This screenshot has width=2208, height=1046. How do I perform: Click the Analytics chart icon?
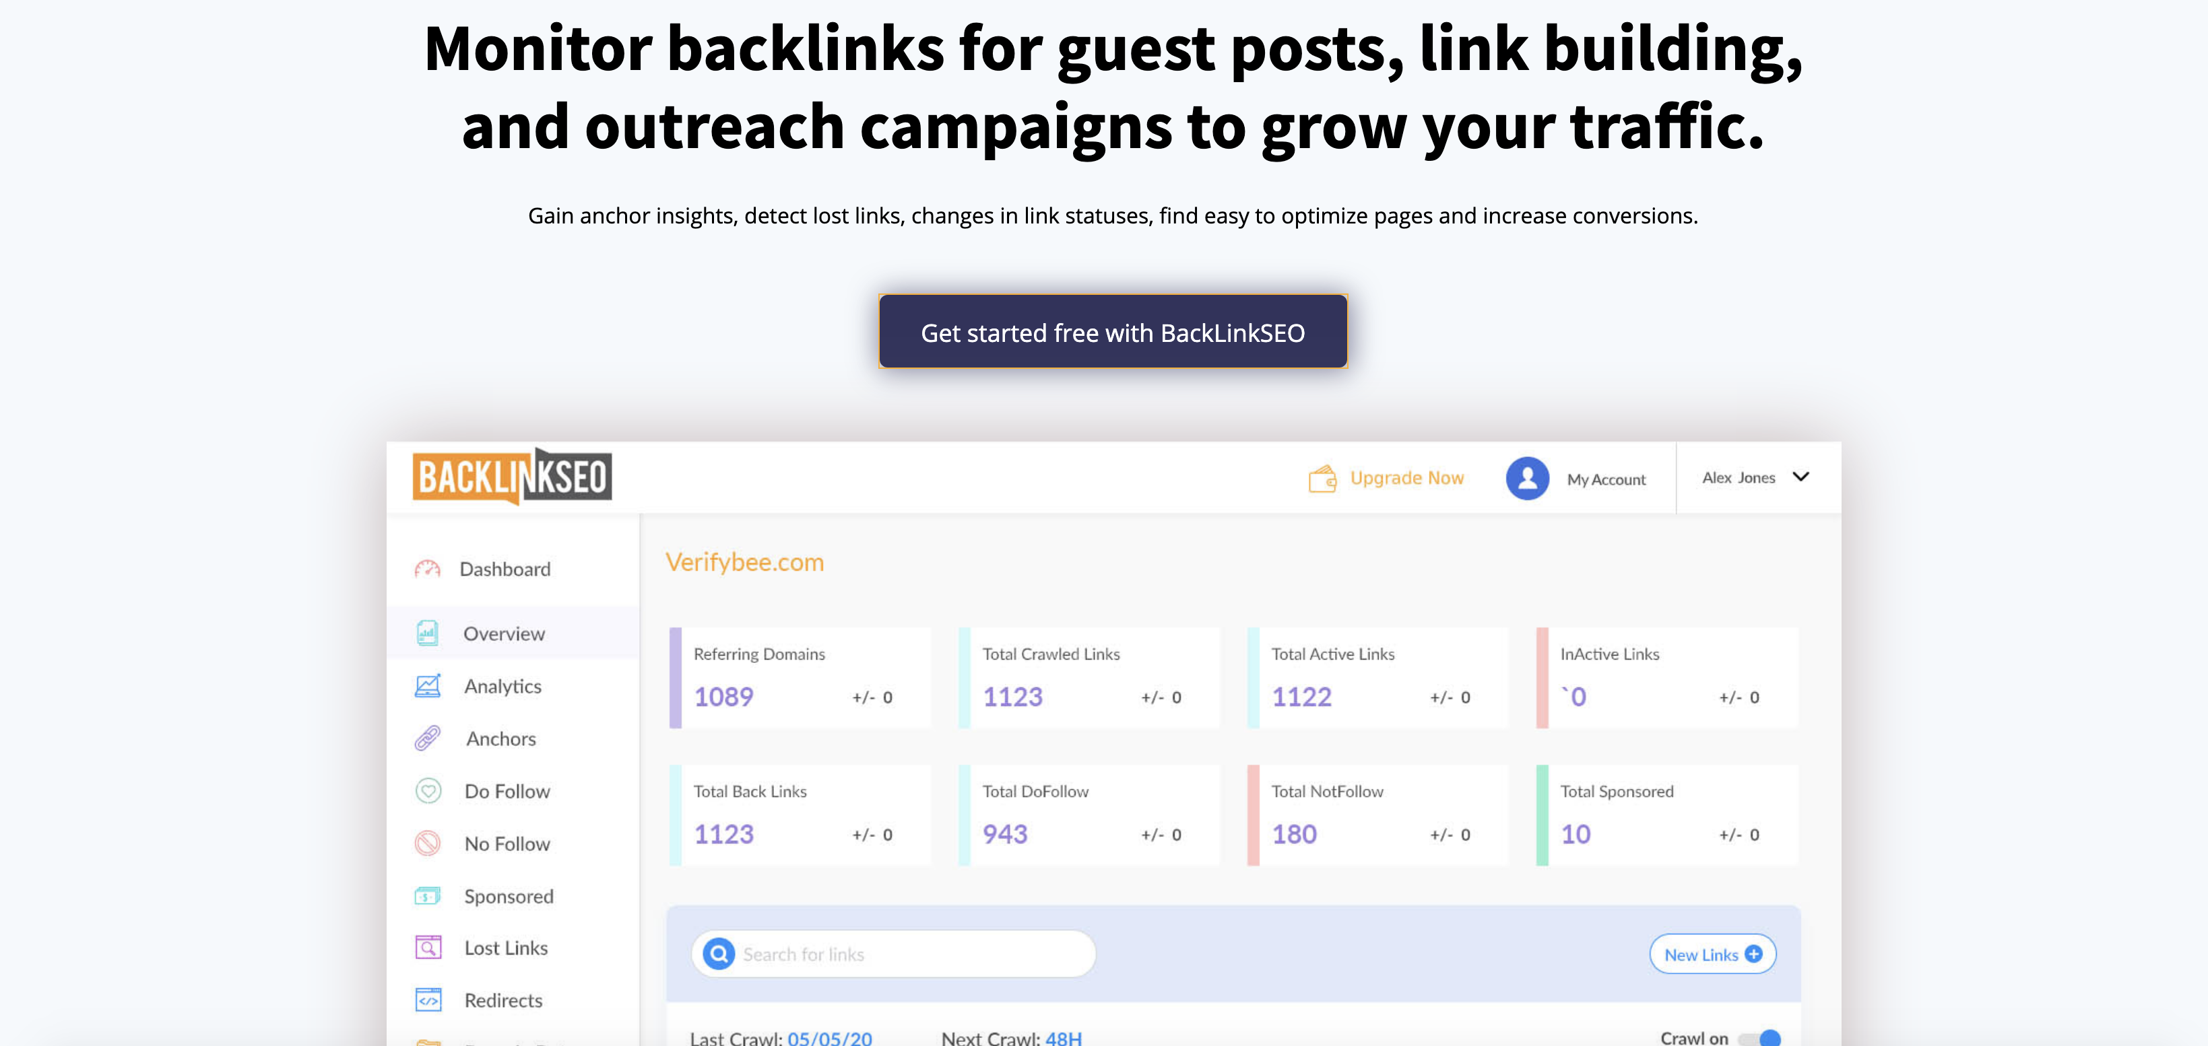tap(428, 686)
